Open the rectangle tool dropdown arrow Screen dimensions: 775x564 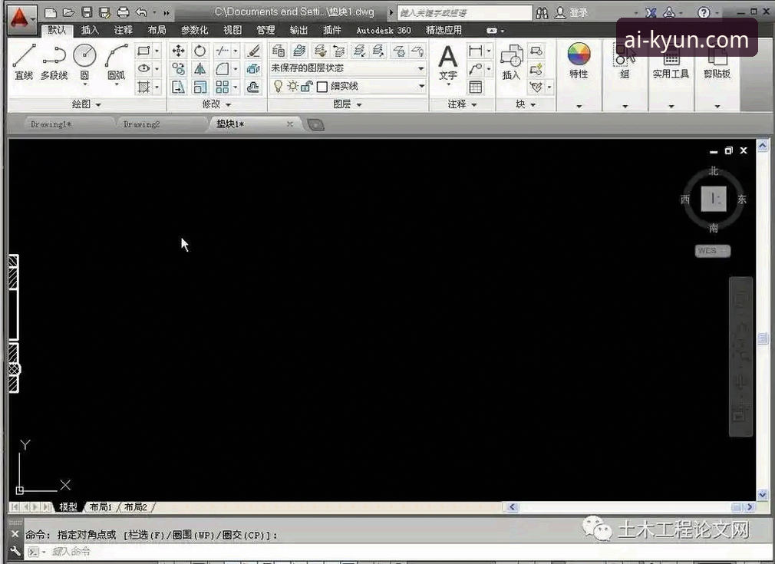(x=157, y=51)
